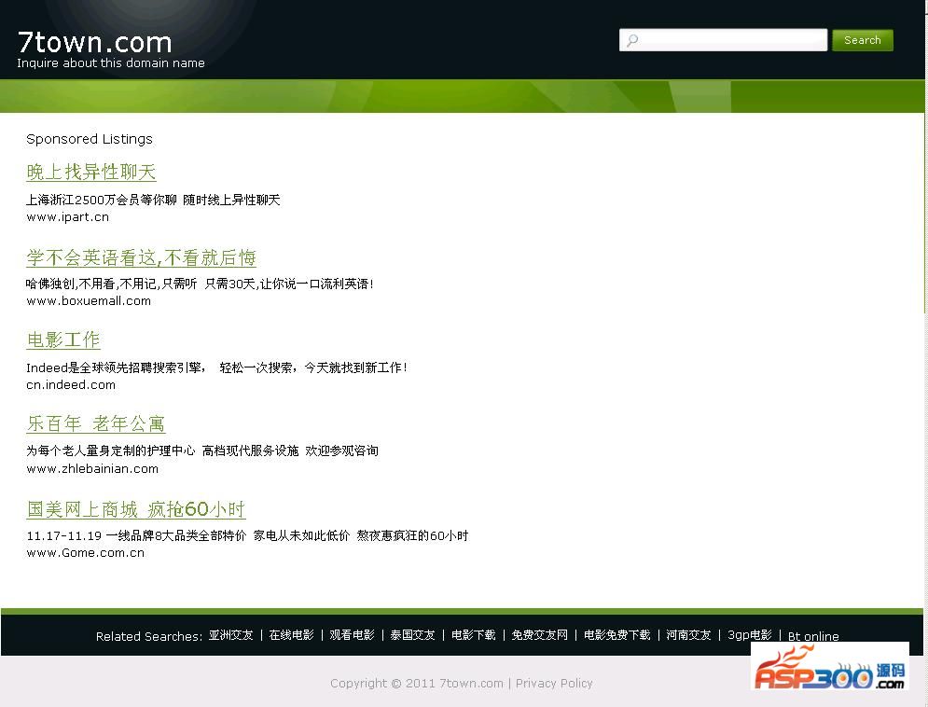This screenshot has height=707, width=928.
Task: Click the 'Sponsored Listings' heading
Action: point(90,139)
